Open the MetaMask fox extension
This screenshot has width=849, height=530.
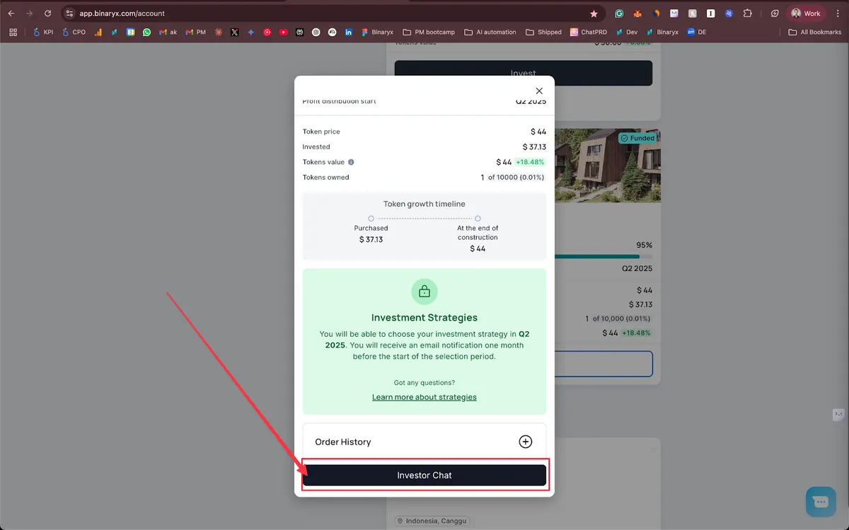637,13
